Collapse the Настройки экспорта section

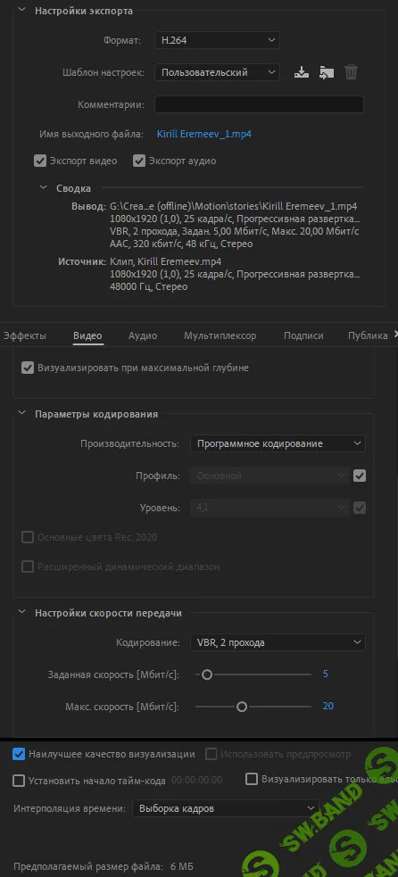point(21,11)
